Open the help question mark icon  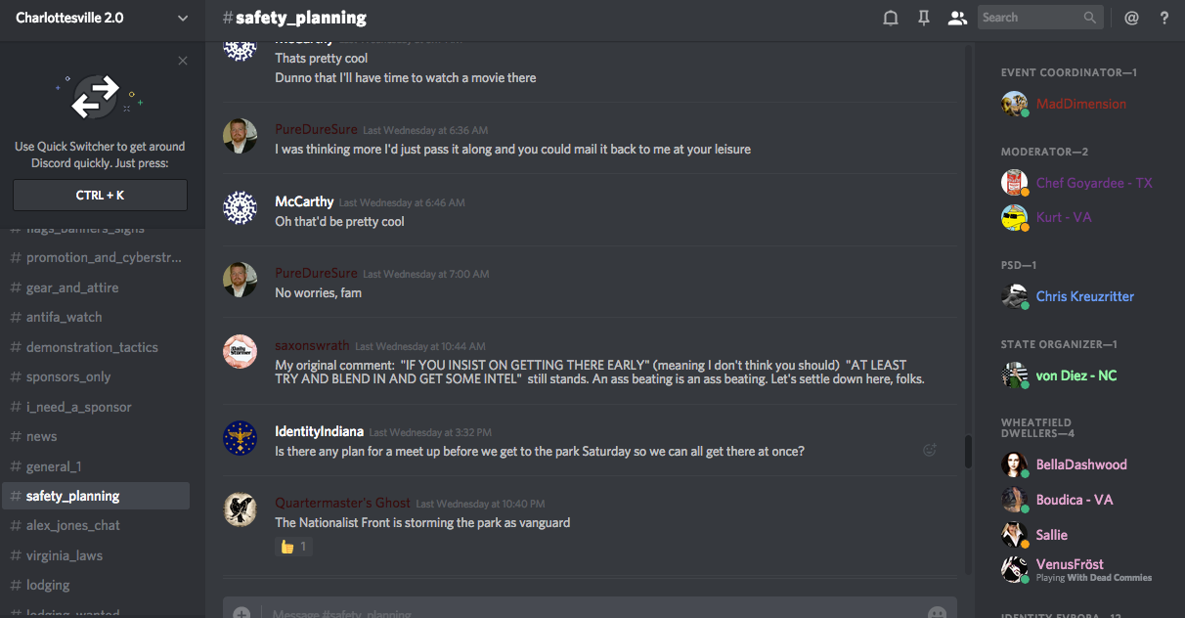click(1164, 18)
